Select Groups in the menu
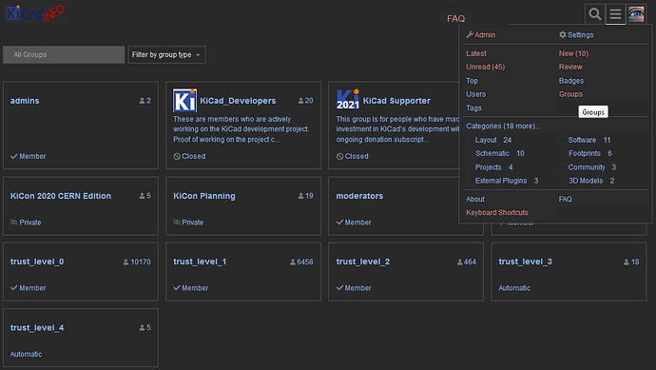This screenshot has height=370, width=656. (570, 94)
